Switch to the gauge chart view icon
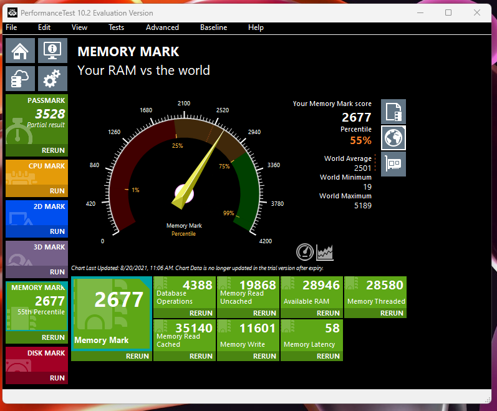The height and width of the screenshot is (411, 497). pos(304,252)
